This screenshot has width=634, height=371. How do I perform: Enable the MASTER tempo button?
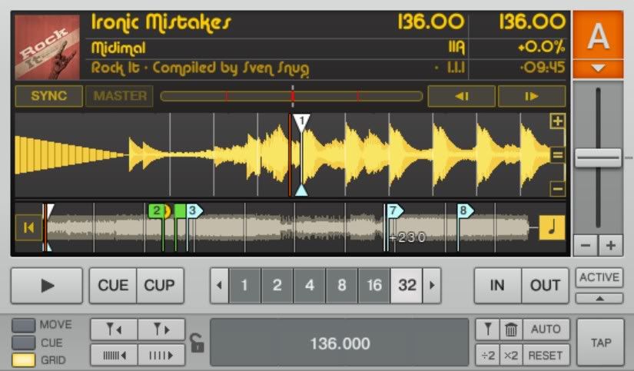(x=119, y=96)
